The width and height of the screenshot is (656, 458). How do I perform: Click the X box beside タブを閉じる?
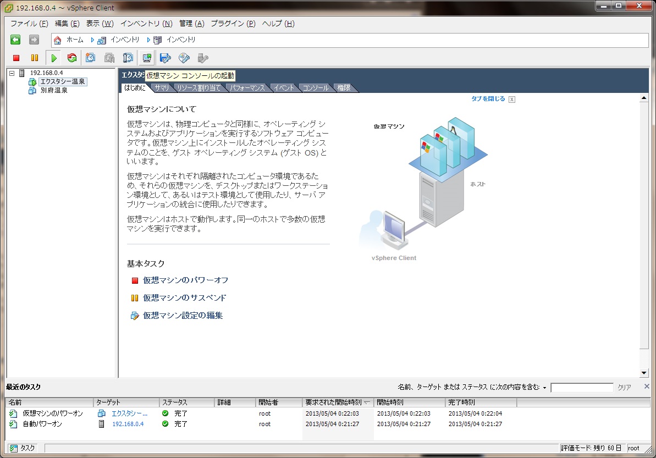click(512, 100)
